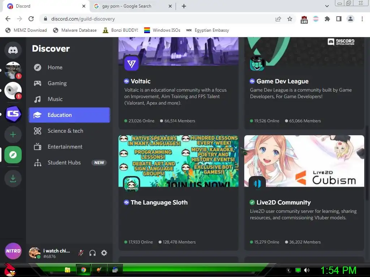The height and width of the screenshot is (277, 370).
Task: Open Bonzi BUDDY! bookmark
Action: click(121, 30)
